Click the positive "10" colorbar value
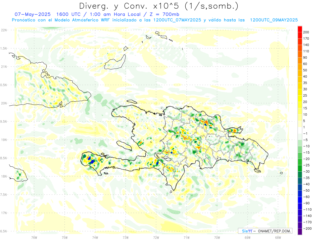This screenshot has width=312, height=241. point(305,115)
